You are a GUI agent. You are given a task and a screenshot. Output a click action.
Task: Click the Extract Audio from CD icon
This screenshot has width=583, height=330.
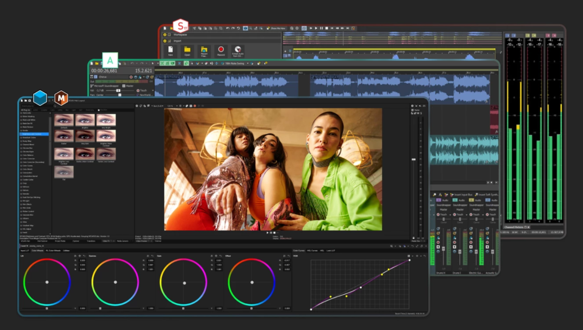238,50
